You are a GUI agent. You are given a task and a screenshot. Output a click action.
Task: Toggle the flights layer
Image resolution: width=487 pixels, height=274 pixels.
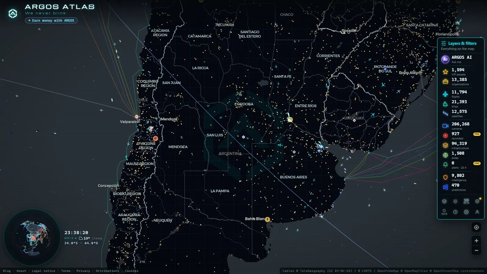point(461,94)
